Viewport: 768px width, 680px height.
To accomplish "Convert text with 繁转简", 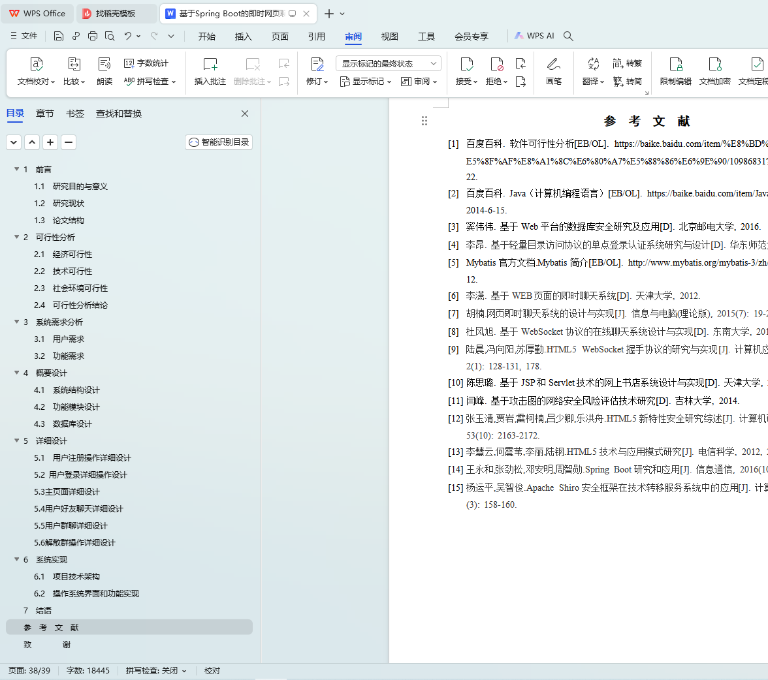I will click(628, 82).
